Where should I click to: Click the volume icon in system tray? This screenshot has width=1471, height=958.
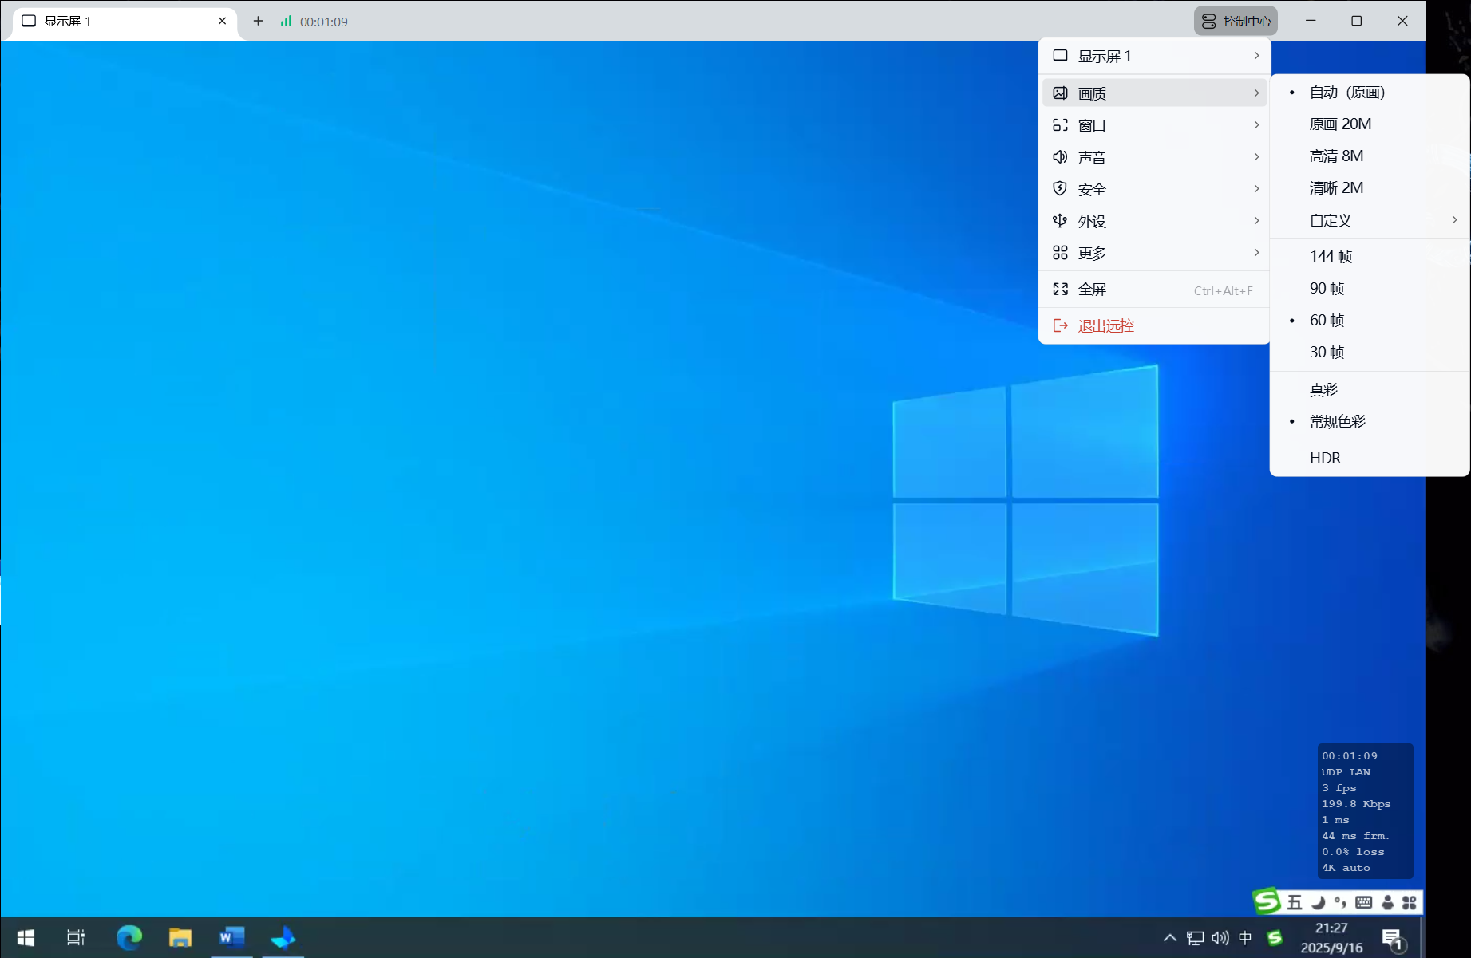[x=1220, y=938]
